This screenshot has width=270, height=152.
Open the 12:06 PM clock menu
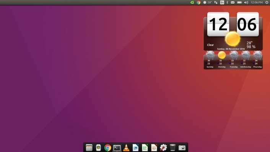tap(257, 2)
